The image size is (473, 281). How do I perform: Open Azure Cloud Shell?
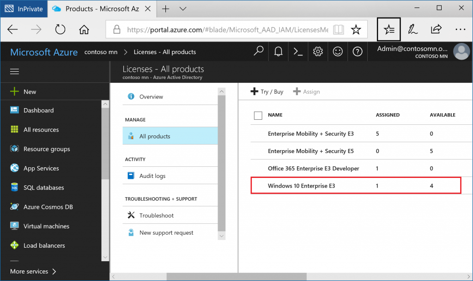(x=298, y=51)
